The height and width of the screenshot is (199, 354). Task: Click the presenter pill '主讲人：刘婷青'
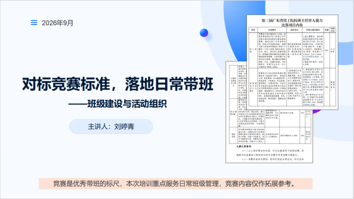[111, 126]
